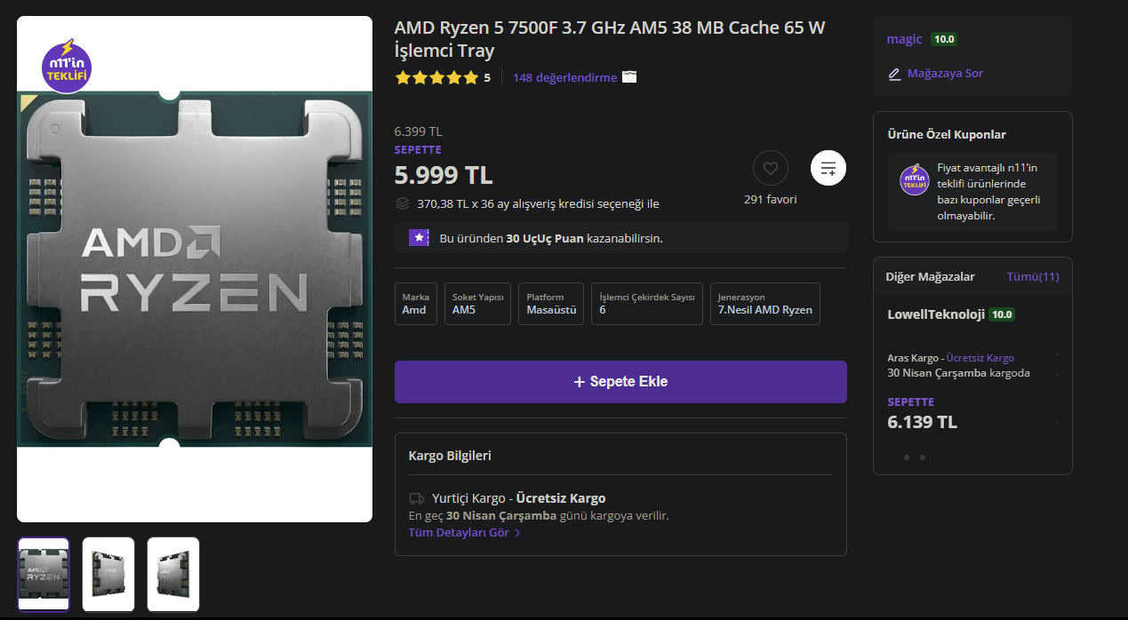Click the crossed-out 6.399 TL price
The width and height of the screenshot is (1128, 620).
[x=418, y=131]
